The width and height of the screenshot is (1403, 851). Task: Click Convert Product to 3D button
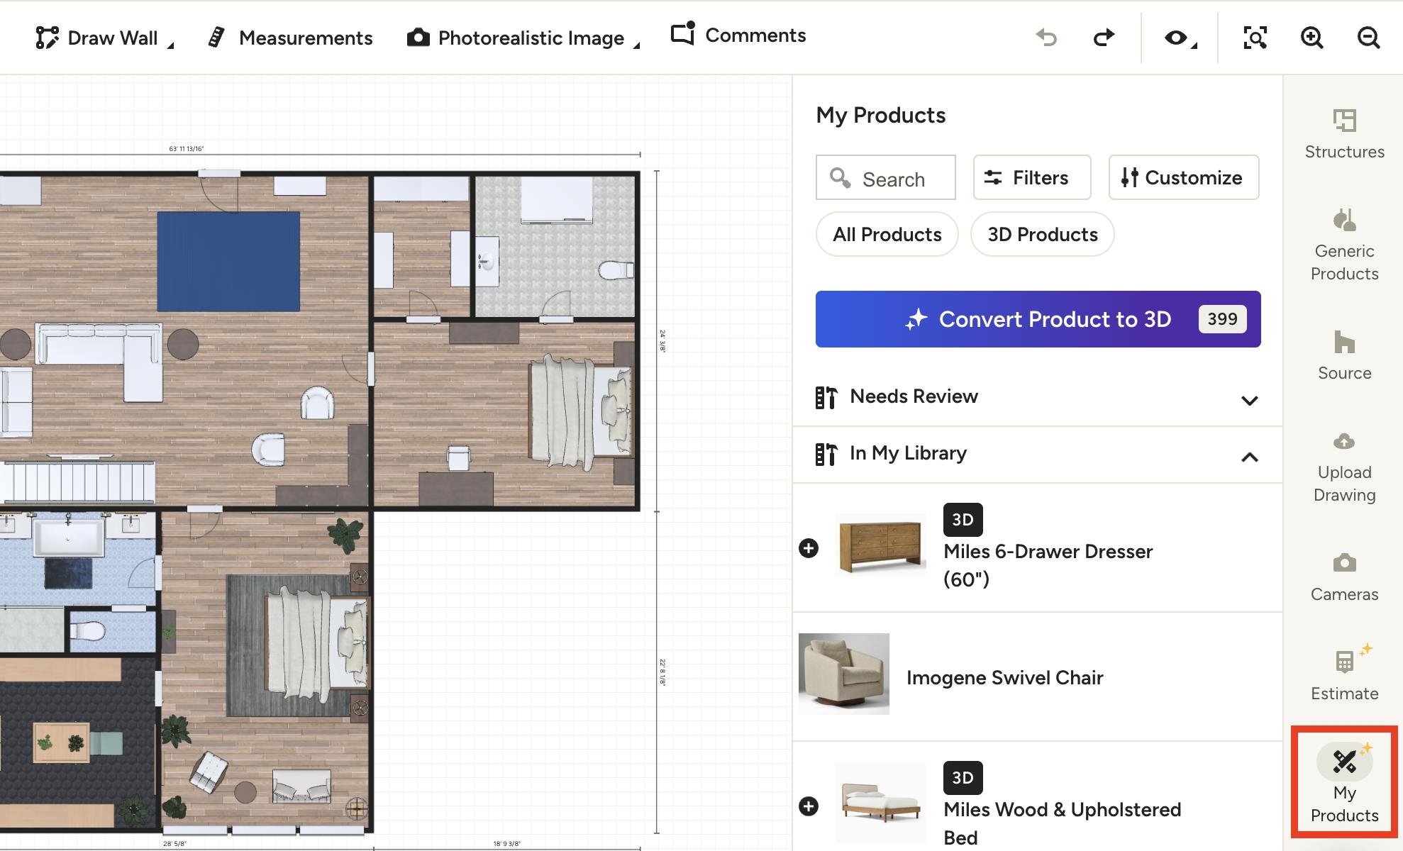click(x=1038, y=319)
